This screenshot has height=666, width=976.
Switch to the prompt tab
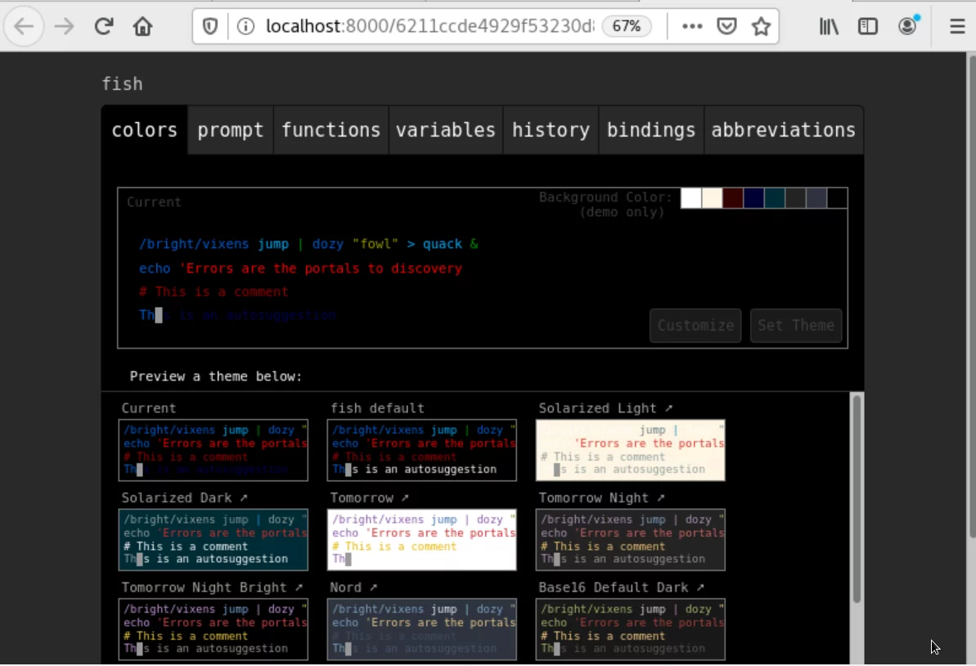click(x=231, y=130)
